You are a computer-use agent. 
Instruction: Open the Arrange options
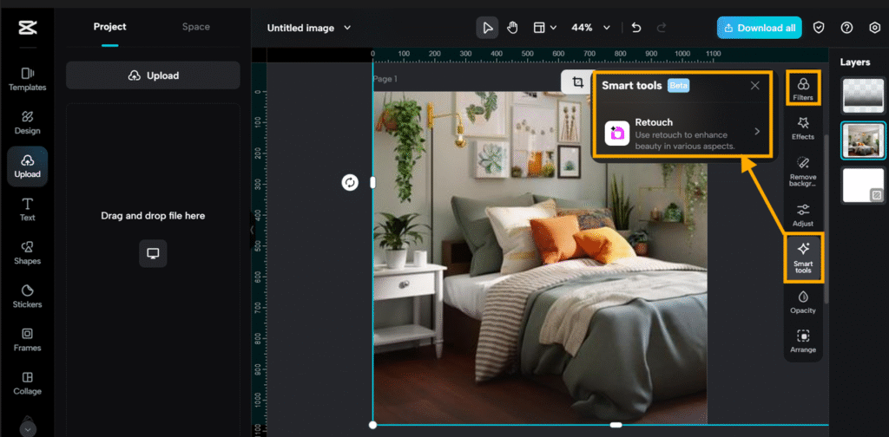pyautogui.click(x=803, y=341)
